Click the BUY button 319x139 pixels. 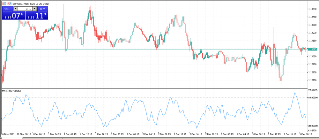[43, 9]
